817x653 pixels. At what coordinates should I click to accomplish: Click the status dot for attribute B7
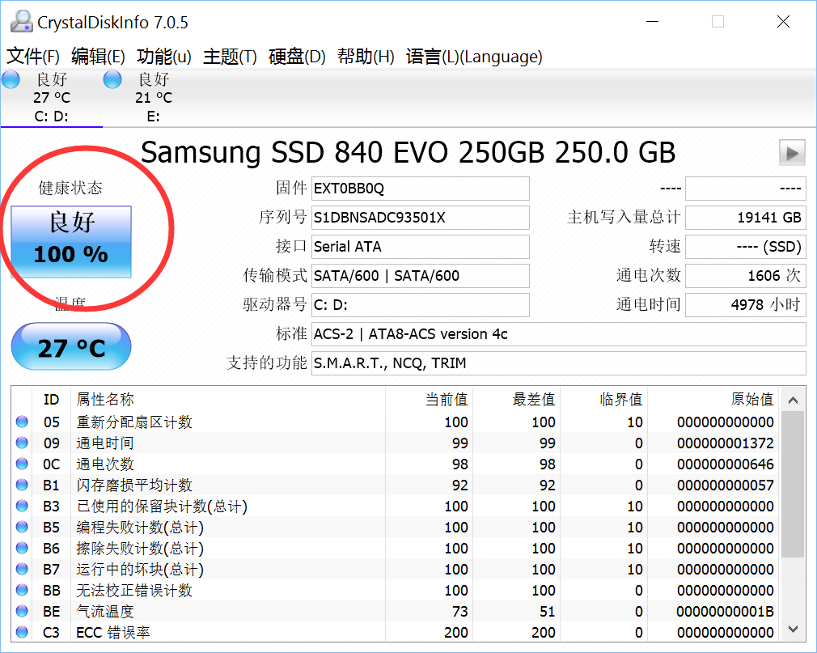point(22,569)
